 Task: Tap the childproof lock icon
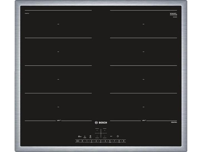[79, 136]
